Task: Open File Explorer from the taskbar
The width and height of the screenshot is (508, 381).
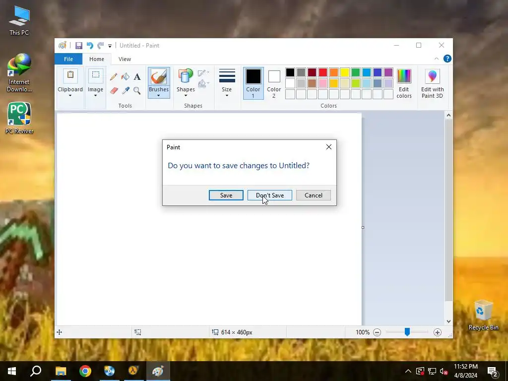Action: 61,371
